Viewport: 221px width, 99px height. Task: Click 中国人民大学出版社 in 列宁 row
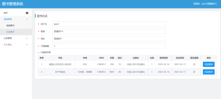(136, 64)
